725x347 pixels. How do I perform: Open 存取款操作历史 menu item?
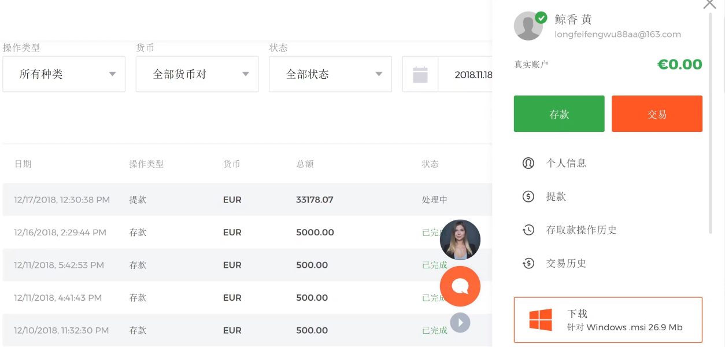pos(581,230)
